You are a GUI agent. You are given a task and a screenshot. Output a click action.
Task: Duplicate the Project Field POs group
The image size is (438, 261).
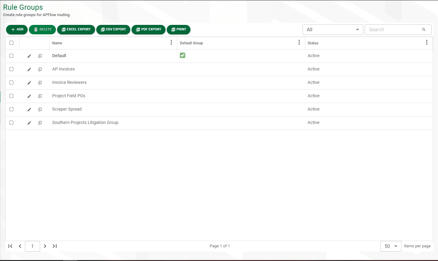click(x=40, y=96)
